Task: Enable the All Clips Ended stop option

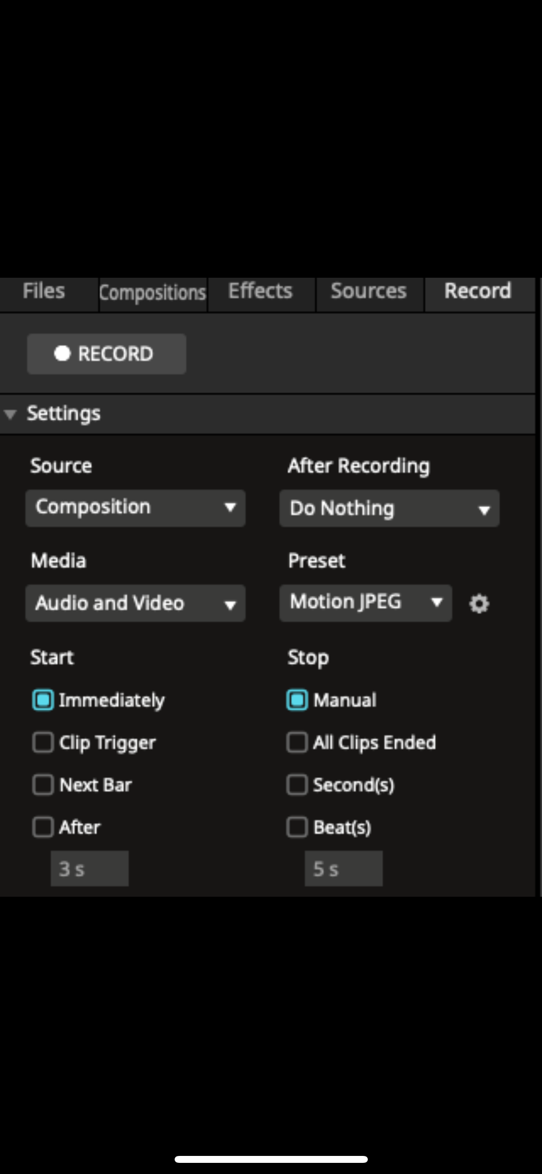Action: (297, 742)
